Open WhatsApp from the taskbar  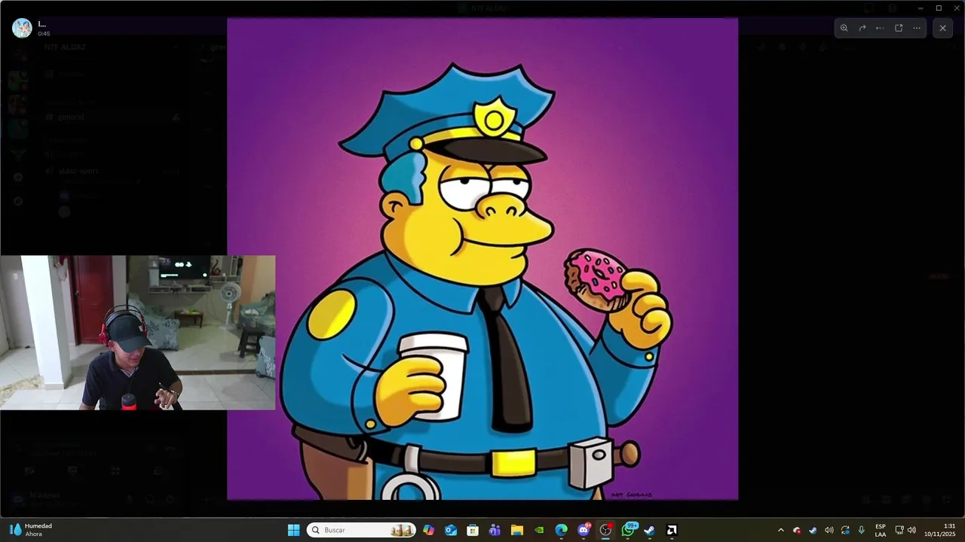[x=628, y=530]
